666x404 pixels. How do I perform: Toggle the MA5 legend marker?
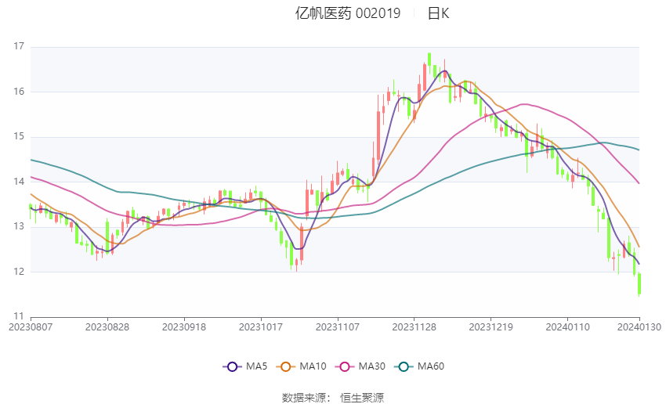[233, 366]
